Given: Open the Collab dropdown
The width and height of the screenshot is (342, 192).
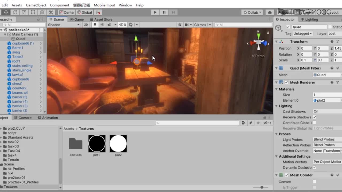Looking at the screenshot, I should pos(252,12).
